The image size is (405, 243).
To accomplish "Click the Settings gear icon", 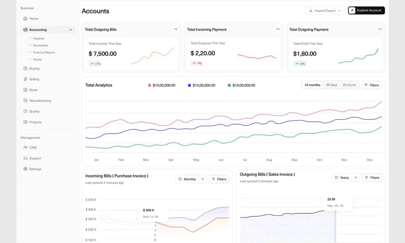I will (25, 169).
